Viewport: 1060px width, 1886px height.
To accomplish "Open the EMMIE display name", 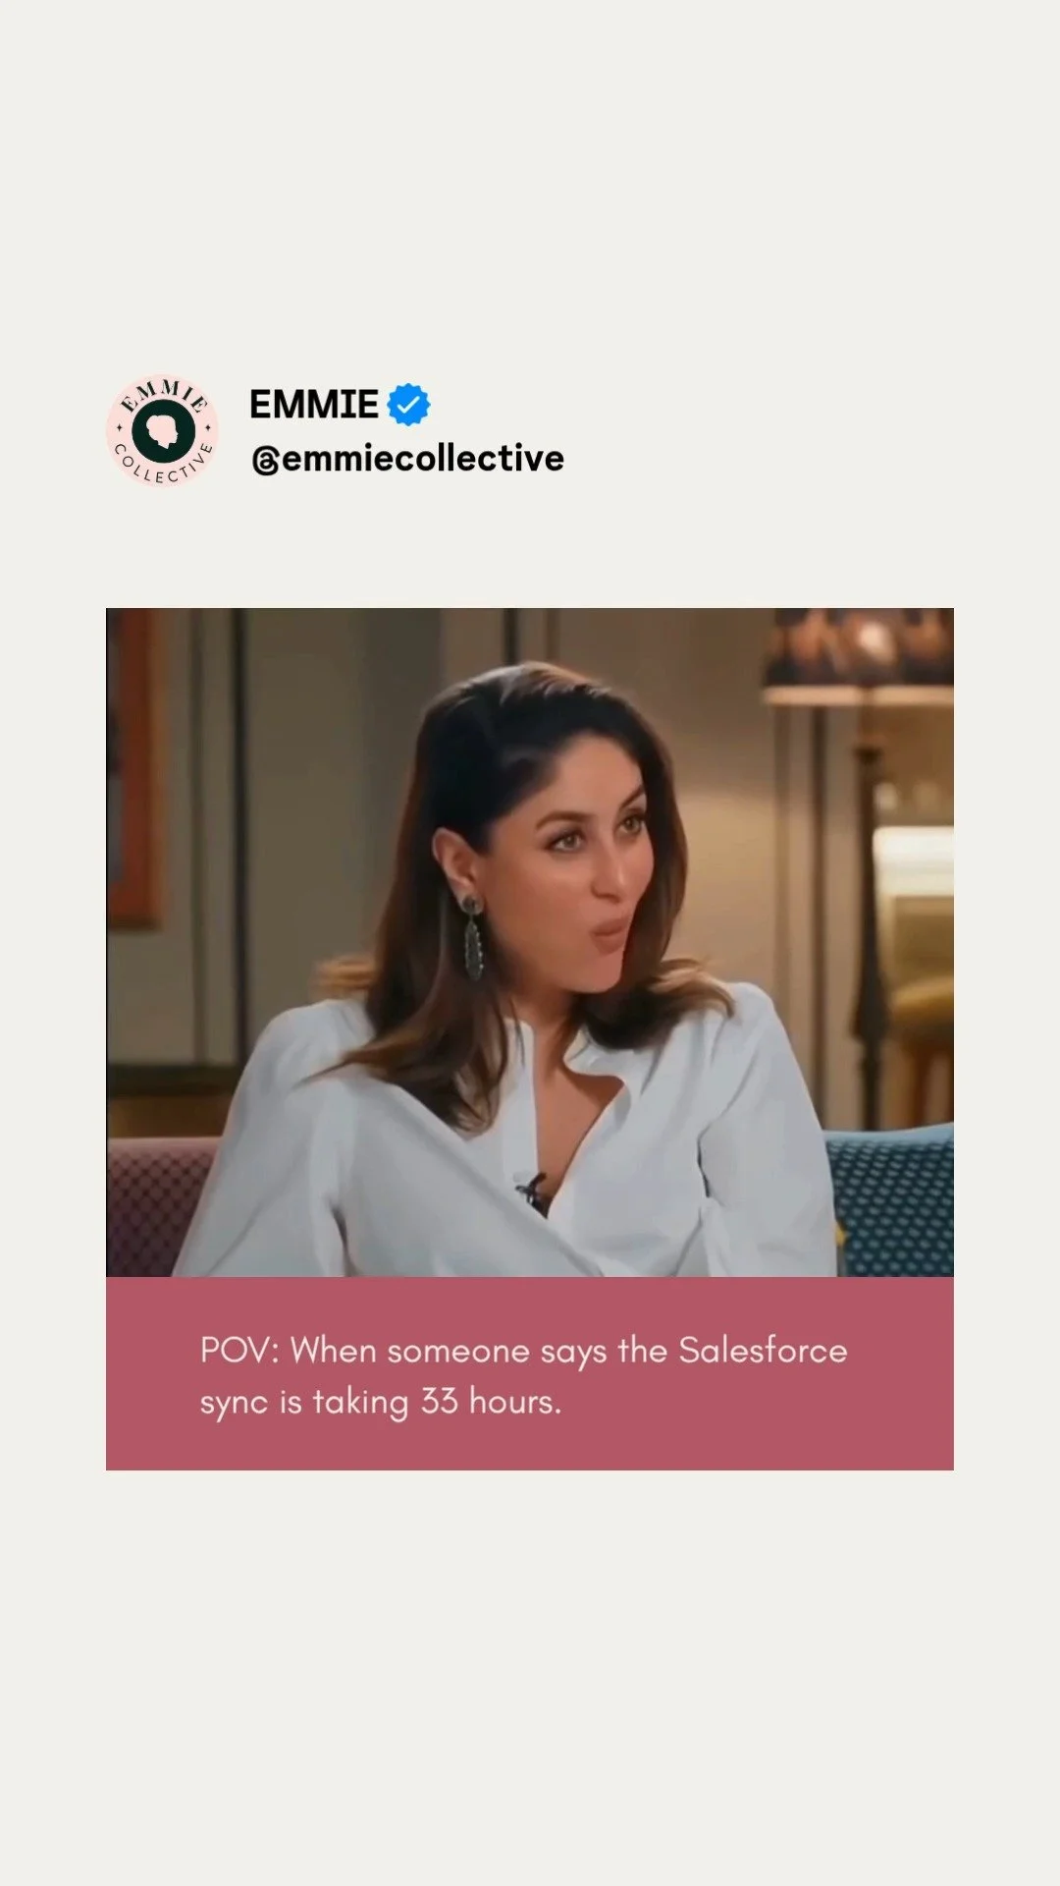I will pos(314,405).
